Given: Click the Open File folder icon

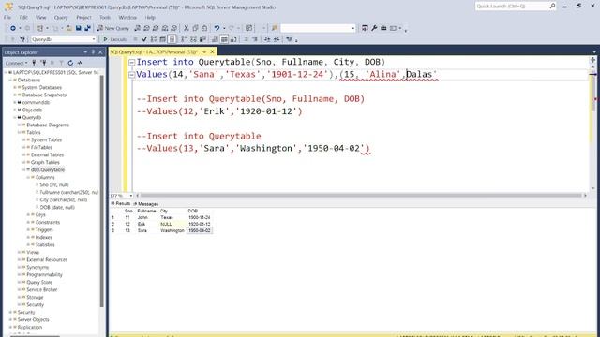Looking at the screenshot, I should coord(68,28).
